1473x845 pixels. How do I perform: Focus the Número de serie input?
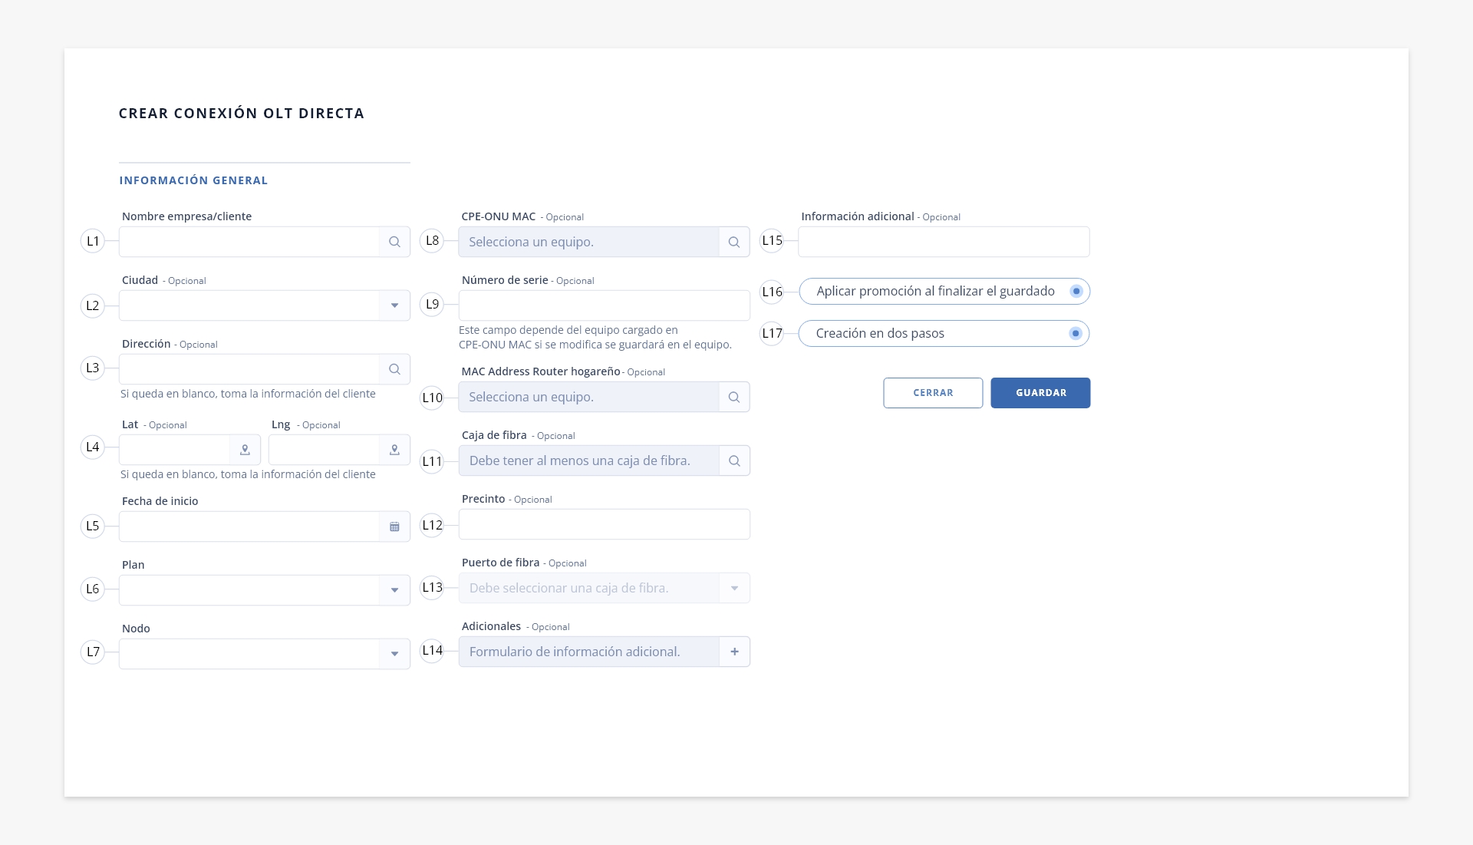point(605,305)
